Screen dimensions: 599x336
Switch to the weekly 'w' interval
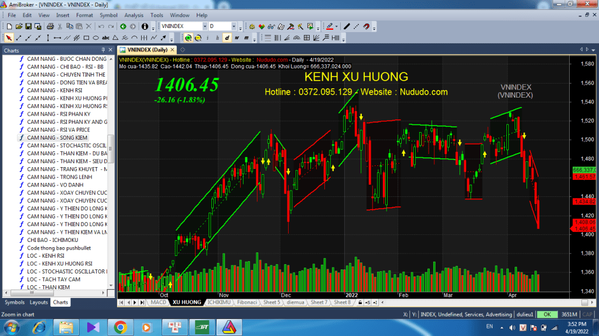click(237, 38)
